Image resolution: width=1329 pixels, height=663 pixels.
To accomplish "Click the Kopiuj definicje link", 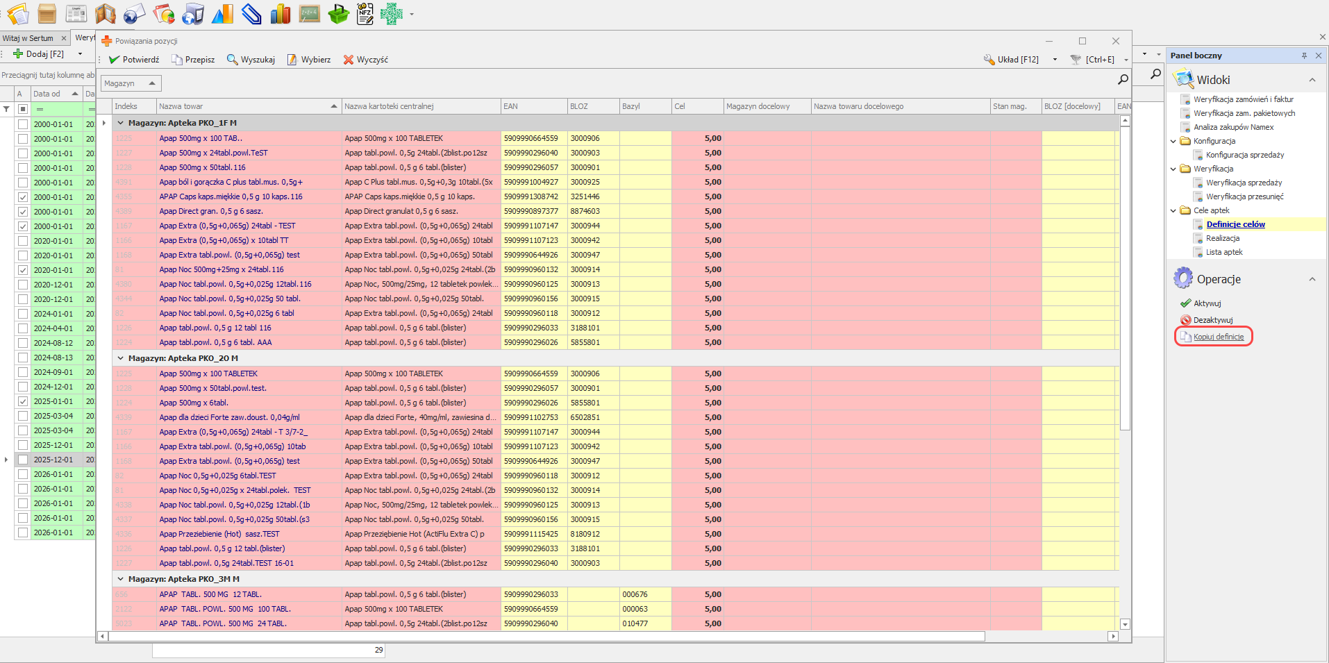I will coord(1219,337).
